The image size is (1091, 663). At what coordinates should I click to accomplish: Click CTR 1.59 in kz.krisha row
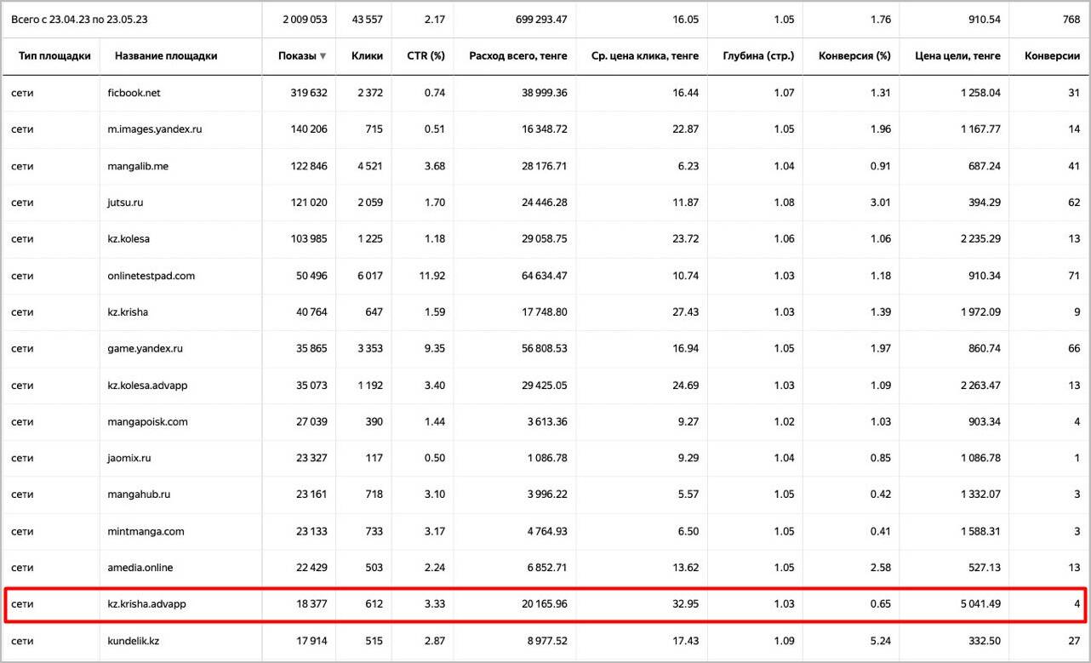point(435,312)
